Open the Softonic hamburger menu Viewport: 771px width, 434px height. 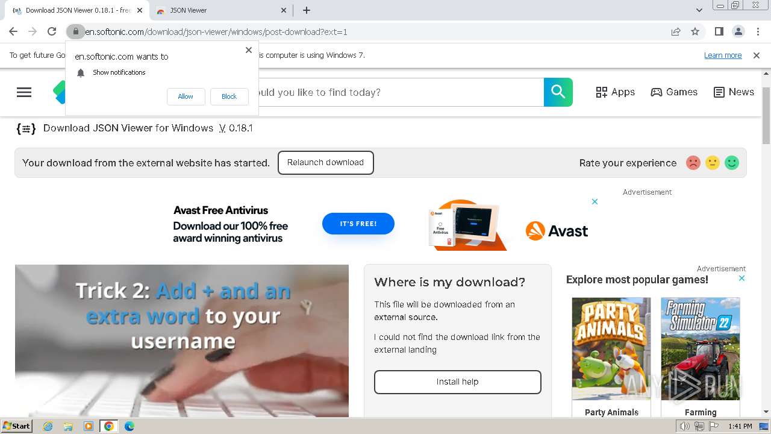(x=24, y=92)
